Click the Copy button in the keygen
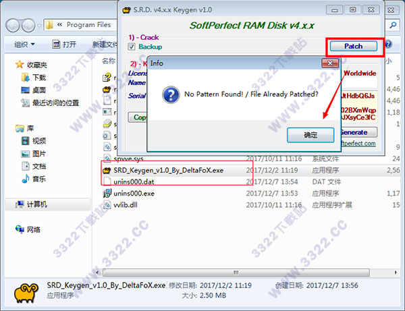This screenshot has height=311, width=405. [138, 117]
